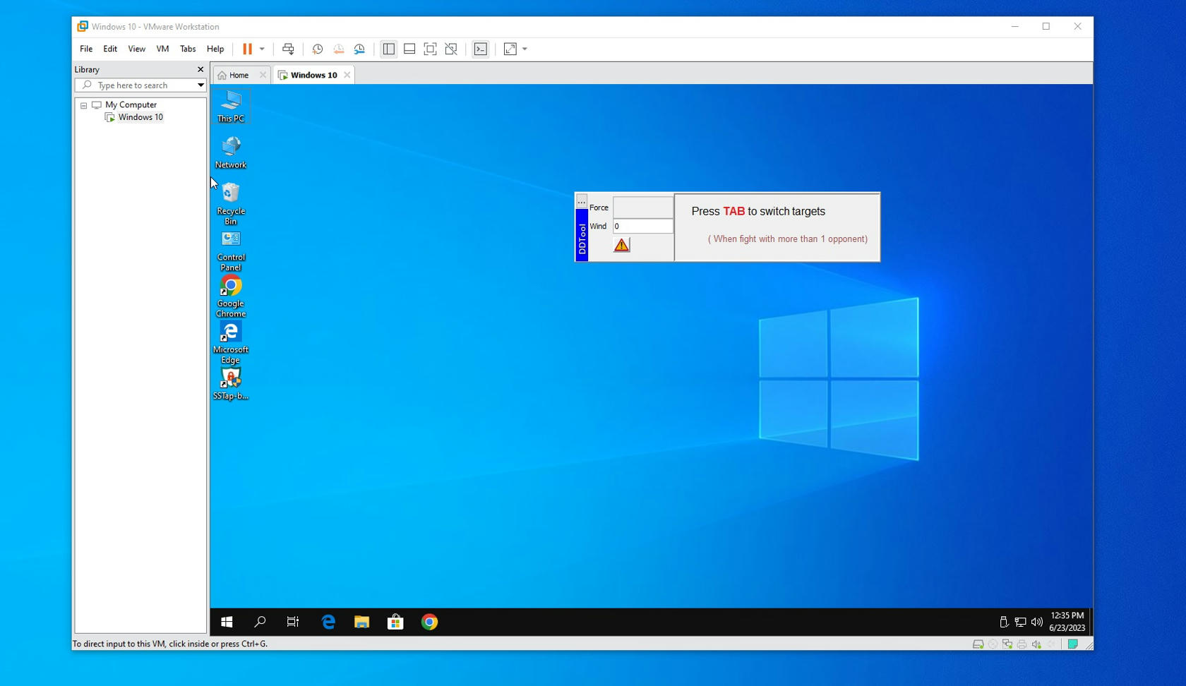Revert VM to its previous snapshot
The height and width of the screenshot is (686, 1186).
(x=339, y=49)
